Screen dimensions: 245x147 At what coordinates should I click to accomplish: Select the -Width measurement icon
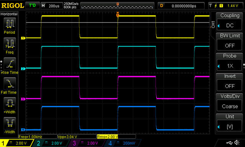click(10, 123)
